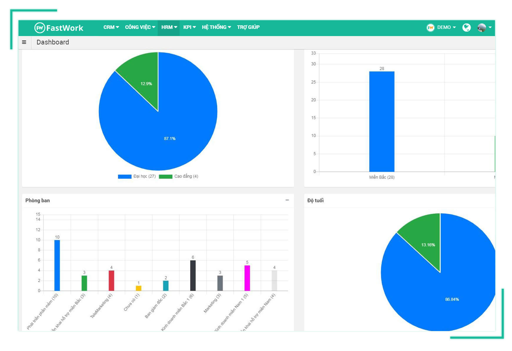Screen dimensions: 512x351
Task: Open the globe language icon
Action: coord(466,28)
